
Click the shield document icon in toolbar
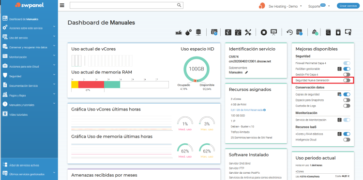click(x=338, y=32)
